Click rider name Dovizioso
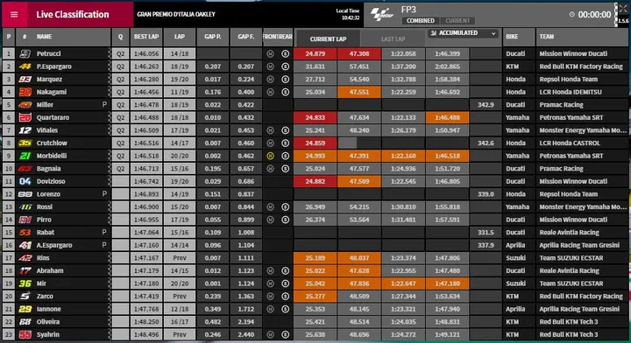Viewport: 631px width, 343px height. [x=51, y=181]
